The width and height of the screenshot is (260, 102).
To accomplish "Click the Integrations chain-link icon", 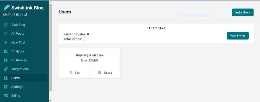I will (6, 69).
